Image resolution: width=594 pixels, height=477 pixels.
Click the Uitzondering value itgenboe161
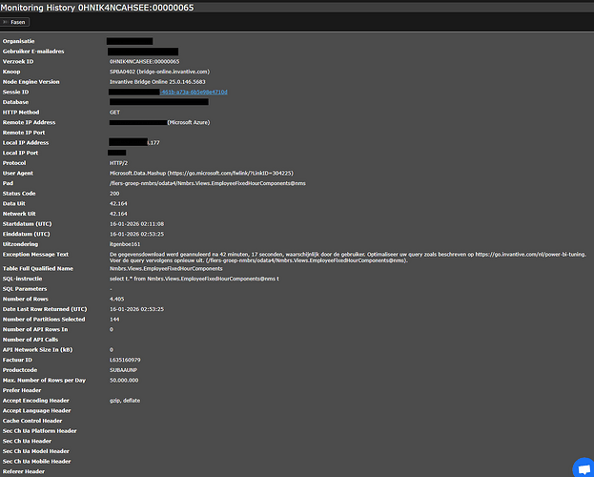pyautogui.click(x=125, y=244)
